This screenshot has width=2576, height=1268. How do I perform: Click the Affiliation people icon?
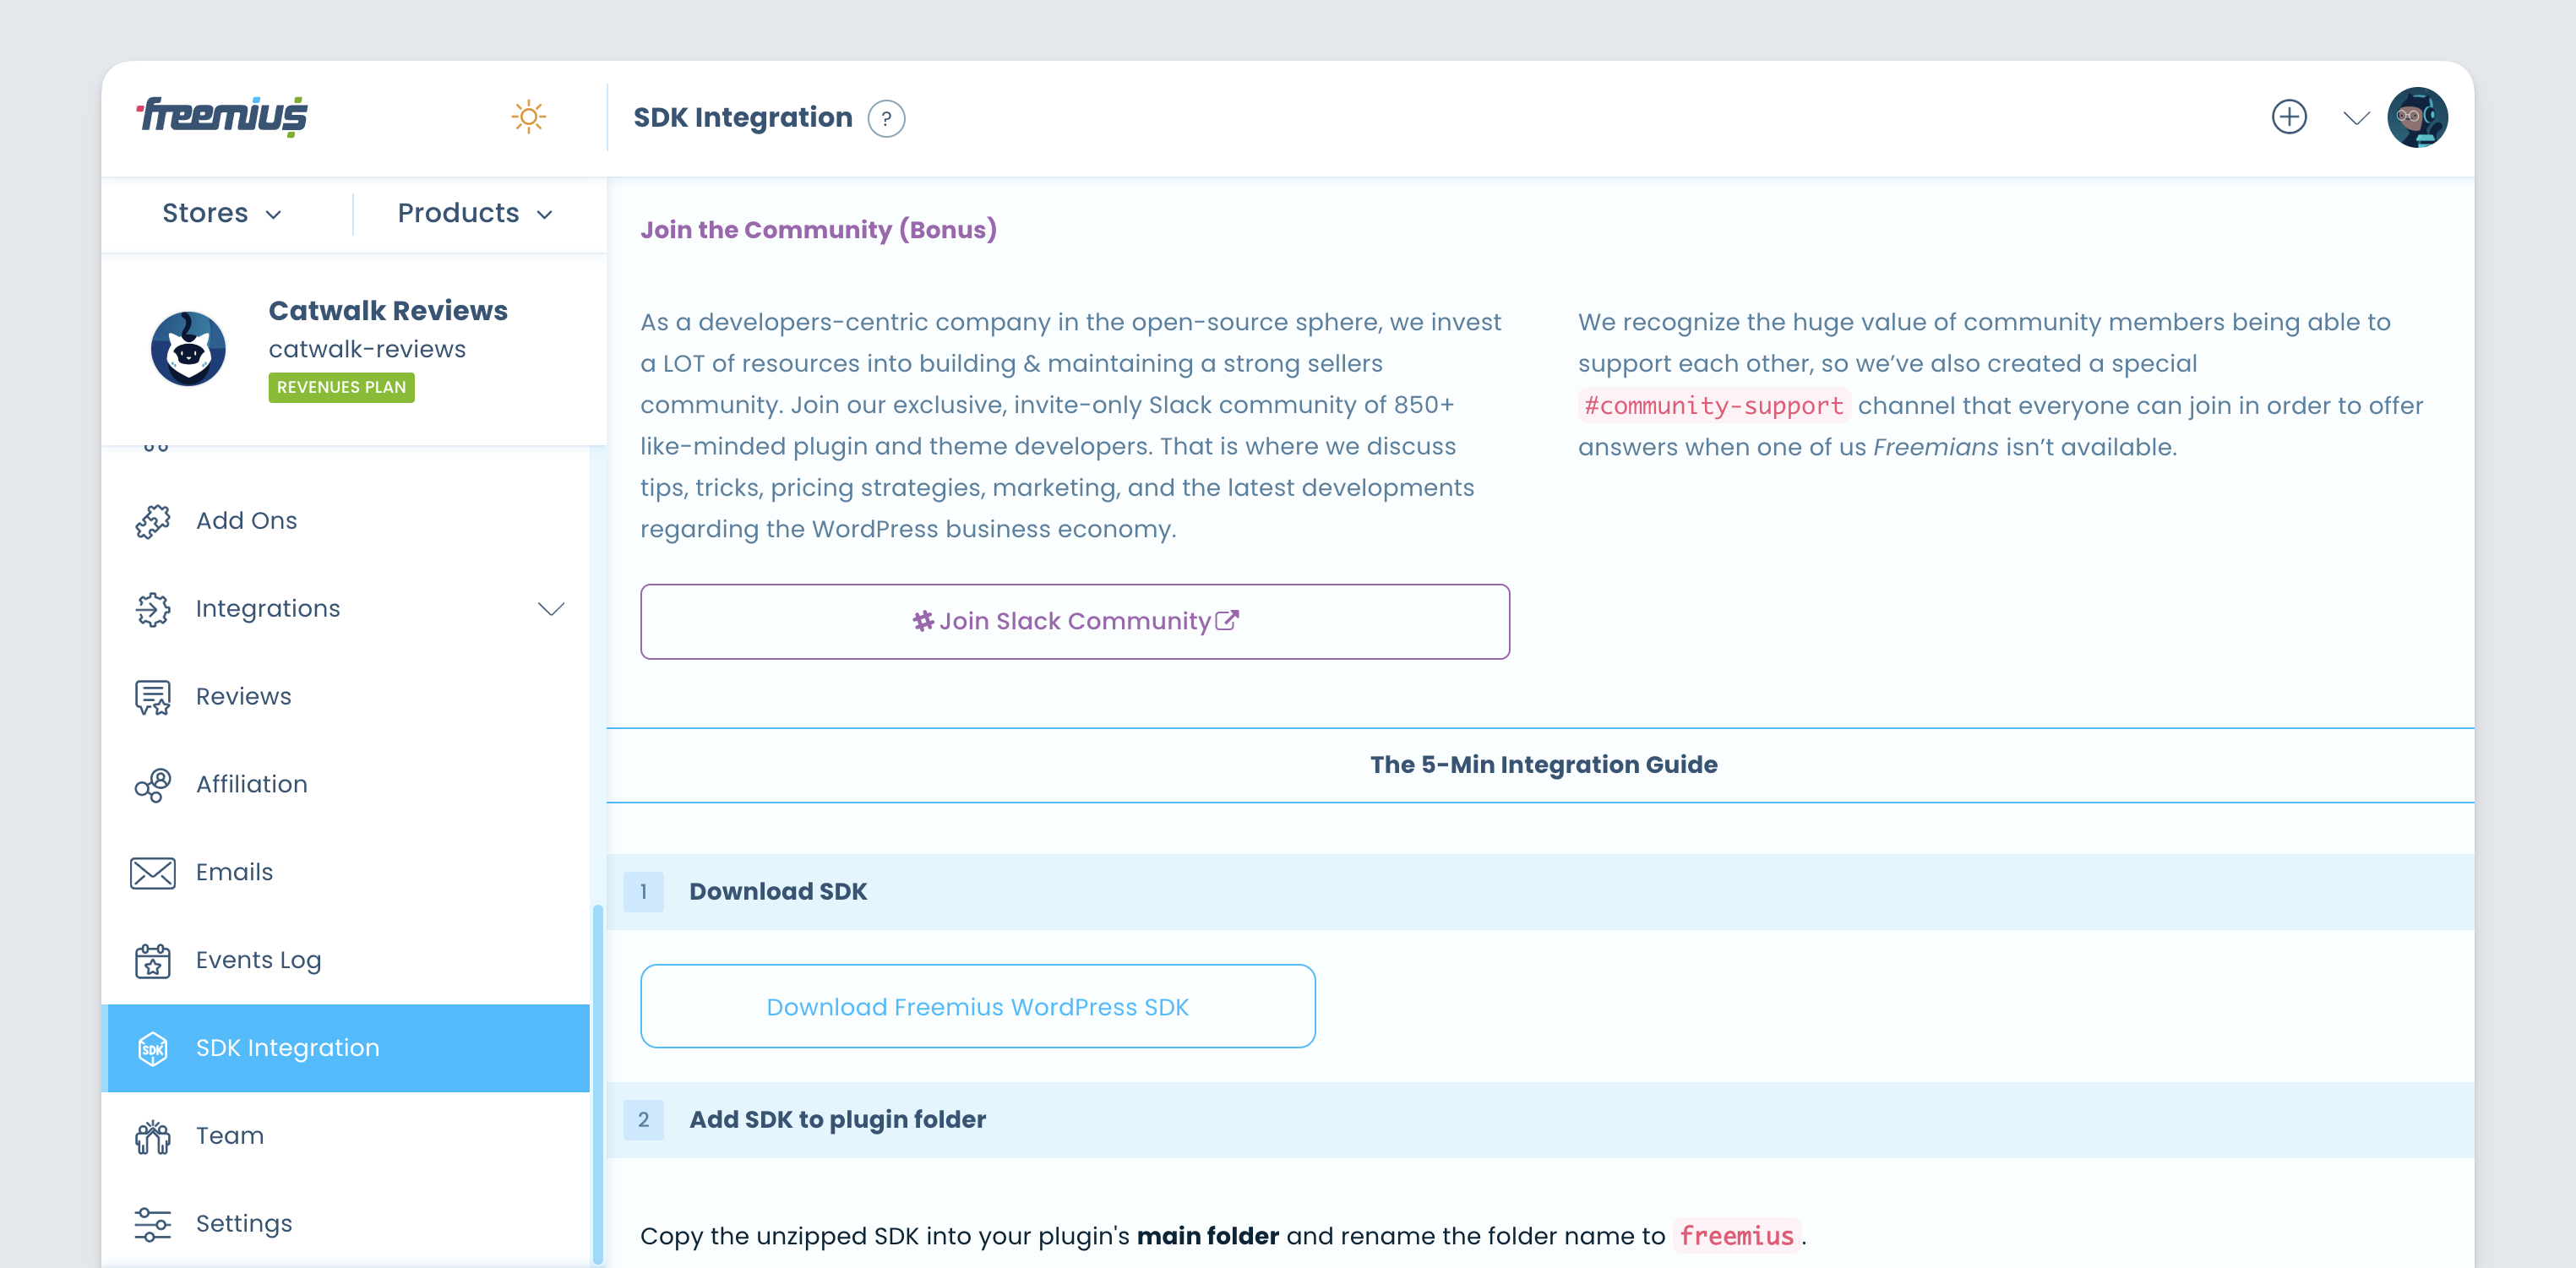pyautogui.click(x=153, y=785)
